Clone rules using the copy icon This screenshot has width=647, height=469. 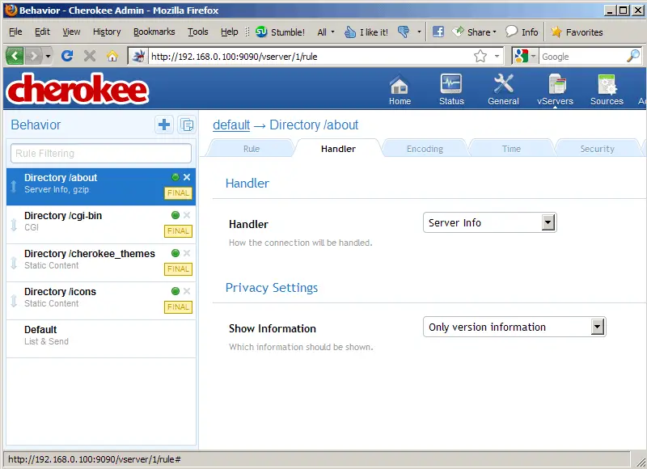187,125
